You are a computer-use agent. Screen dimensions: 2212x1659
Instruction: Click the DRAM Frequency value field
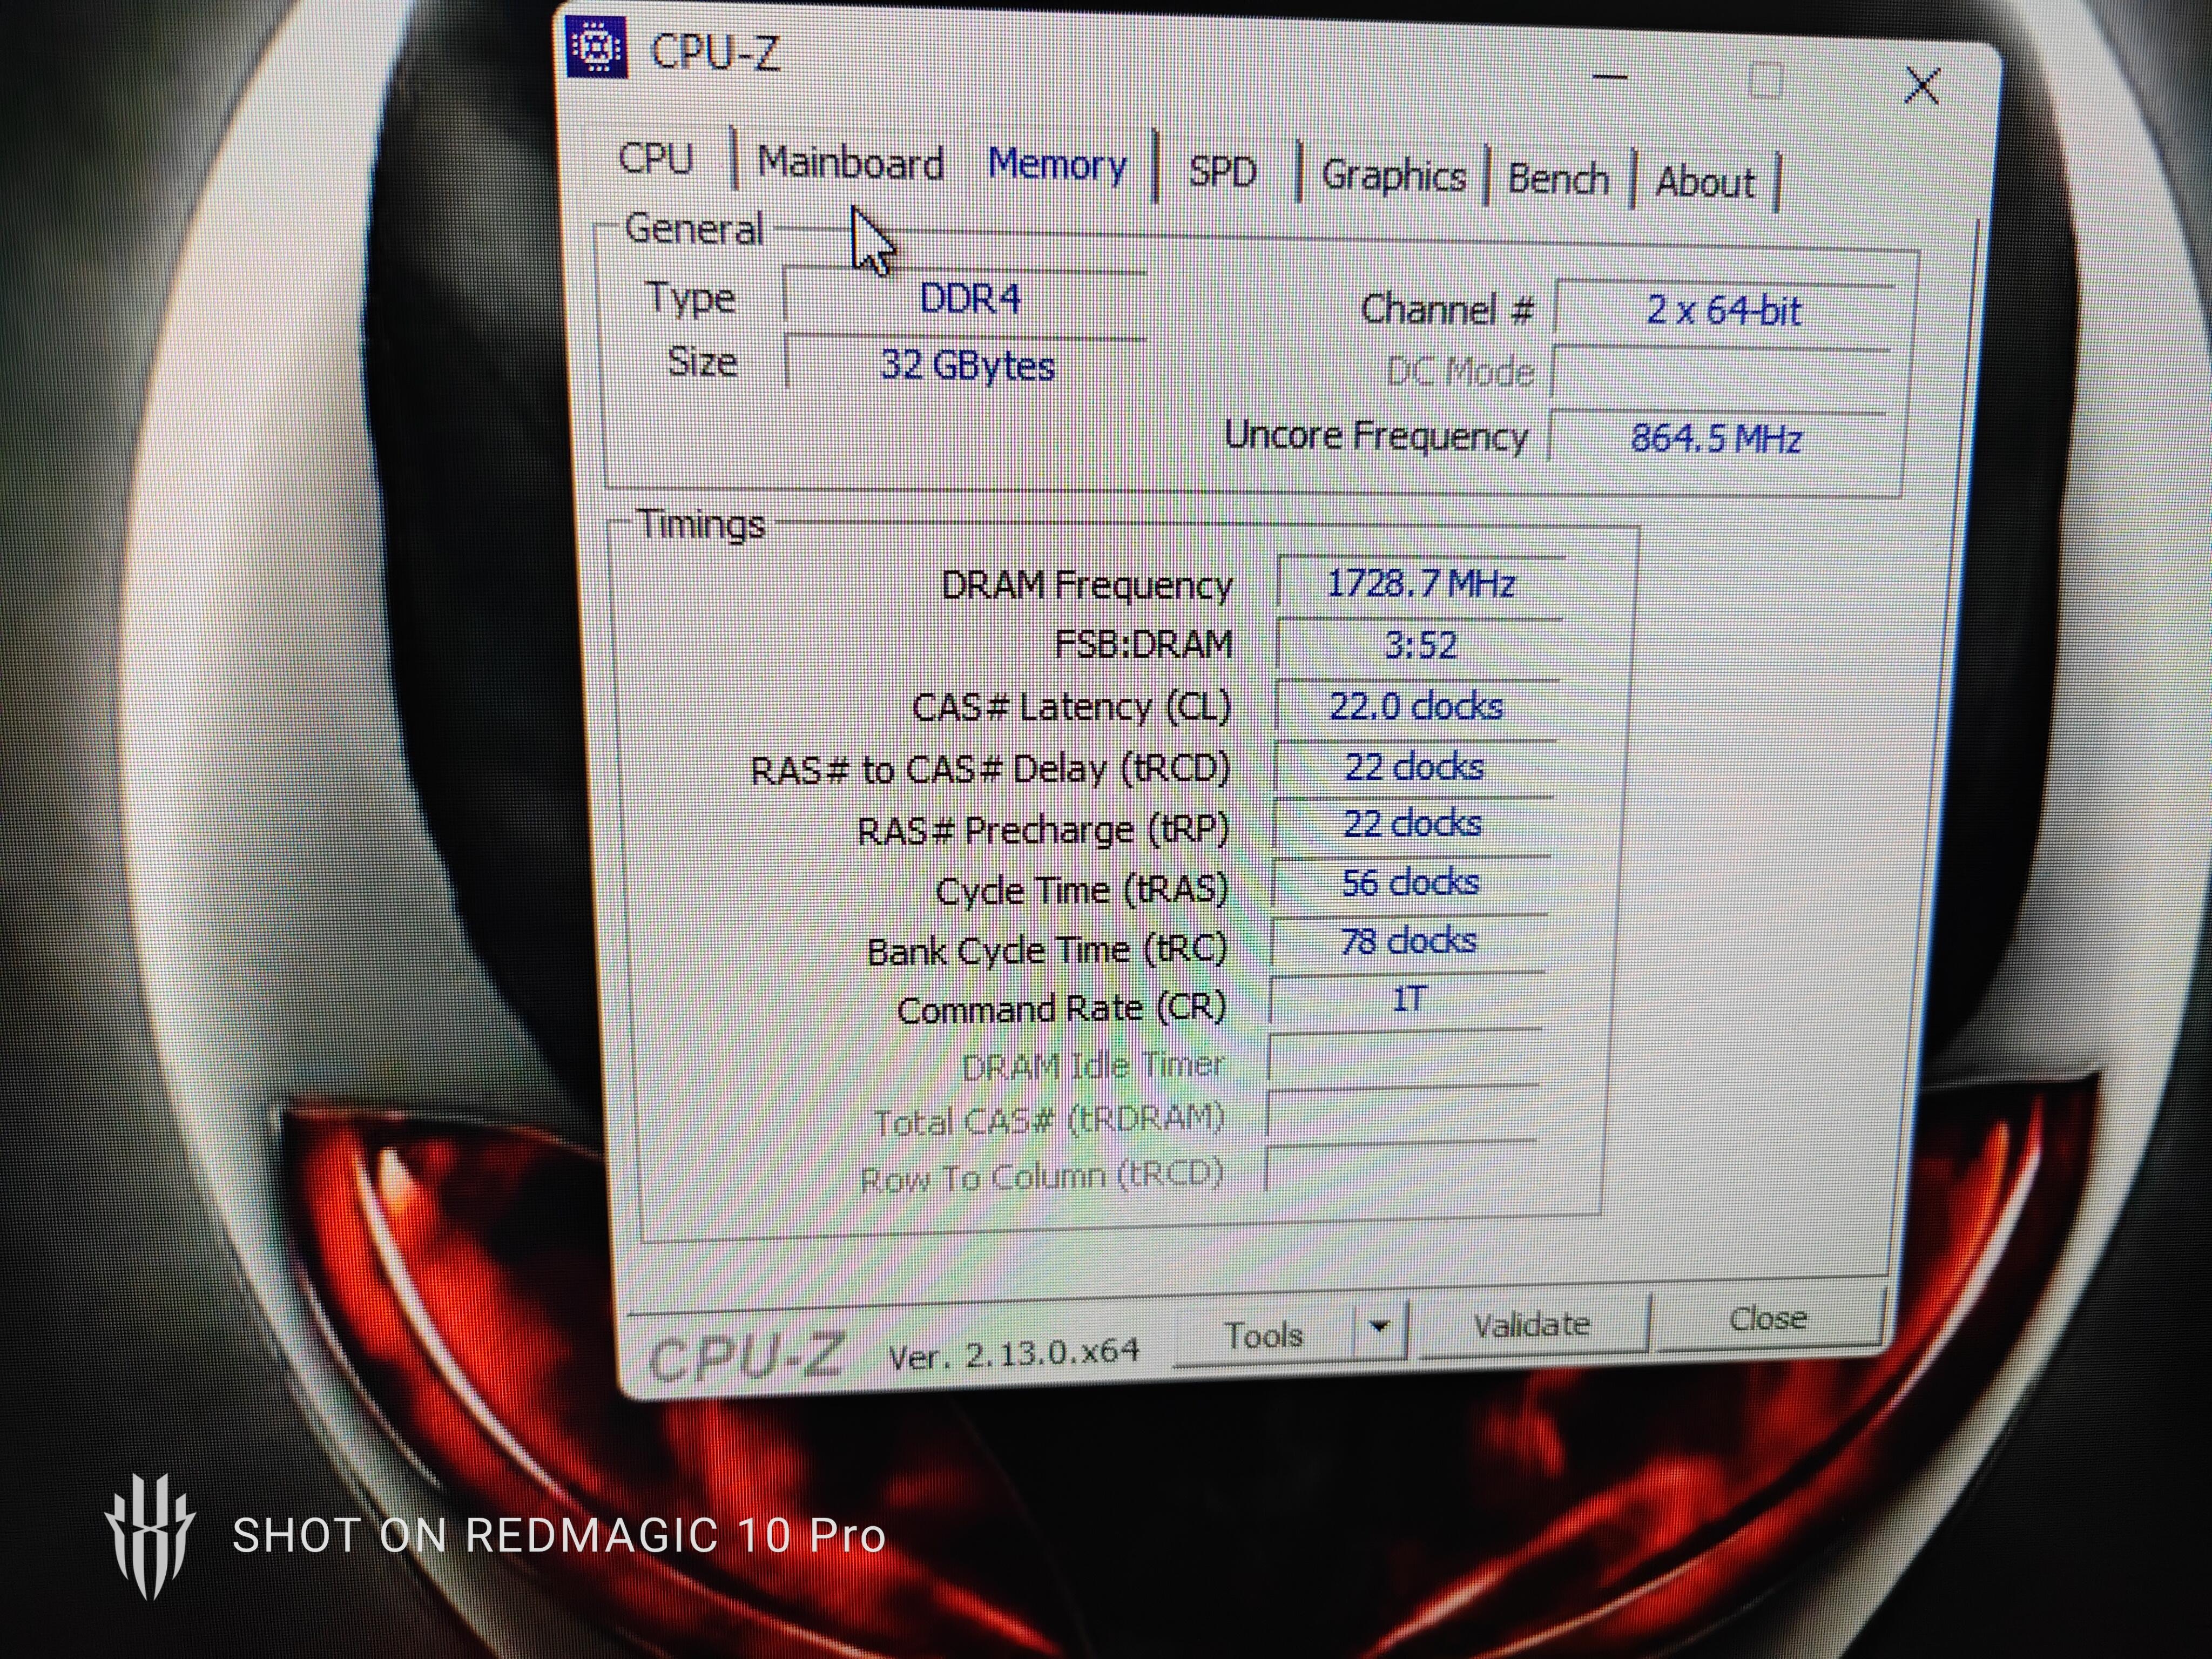coord(1420,583)
